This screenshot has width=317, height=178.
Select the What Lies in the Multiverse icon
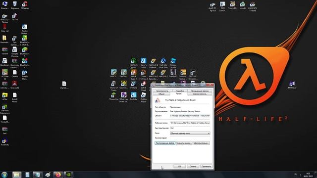click(123, 97)
